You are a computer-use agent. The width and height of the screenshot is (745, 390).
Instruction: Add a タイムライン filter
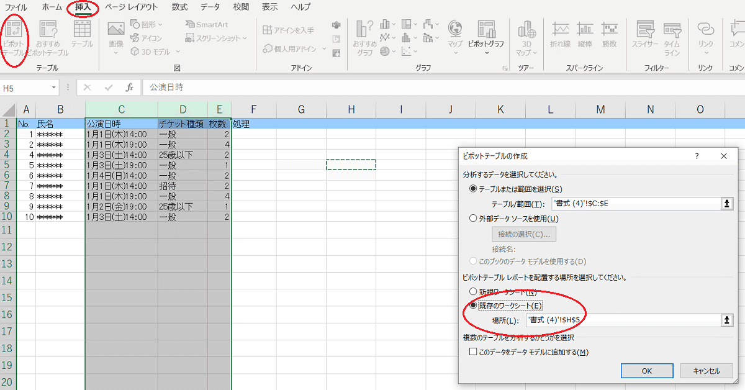pyautogui.click(x=672, y=38)
